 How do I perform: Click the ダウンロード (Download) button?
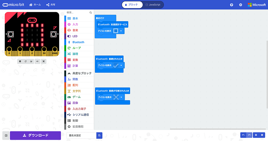coord(35,136)
